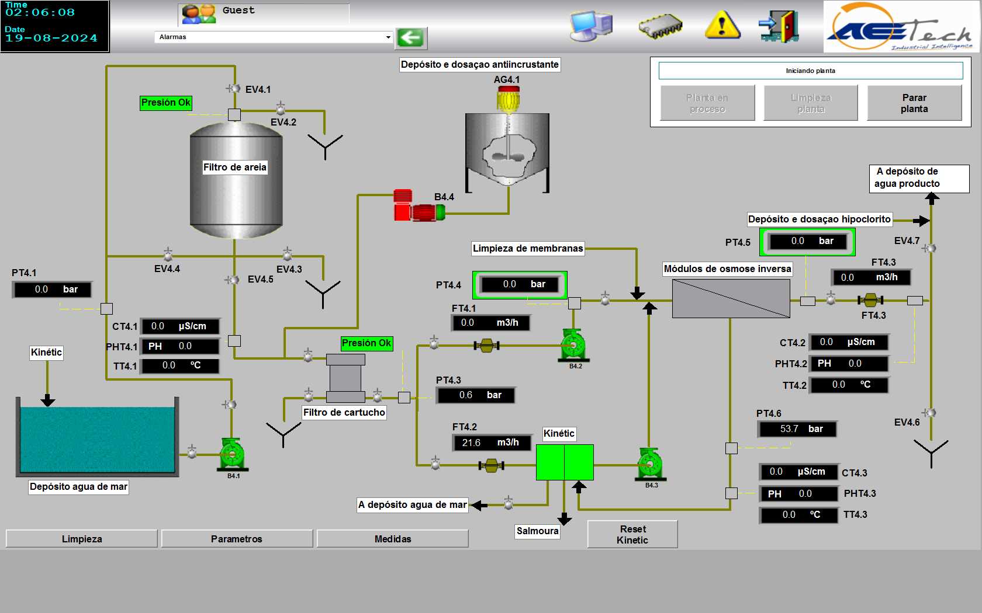Click the PT4.6 pressure reading 53.7 bar
Screen dimensions: 982x613
(x=798, y=429)
